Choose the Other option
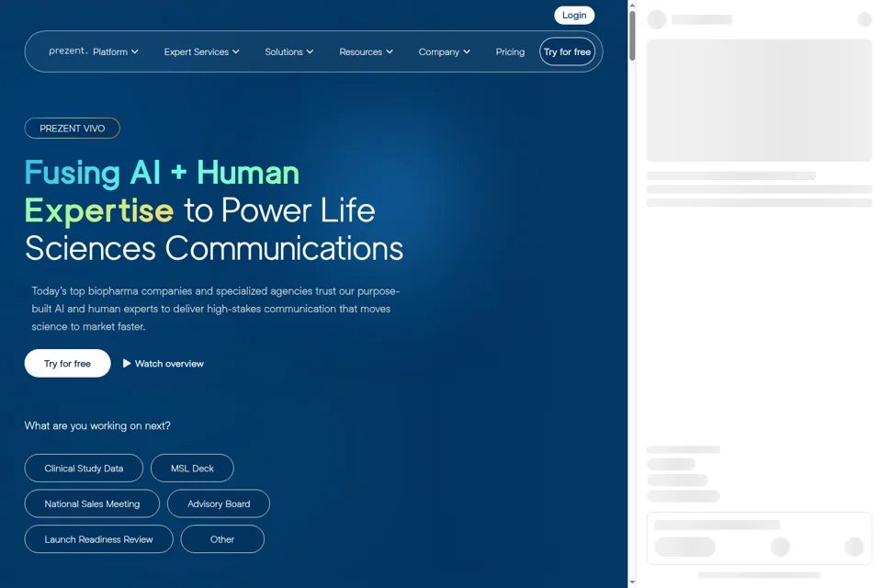The width and height of the screenshot is (882, 588). tap(222, 539)
